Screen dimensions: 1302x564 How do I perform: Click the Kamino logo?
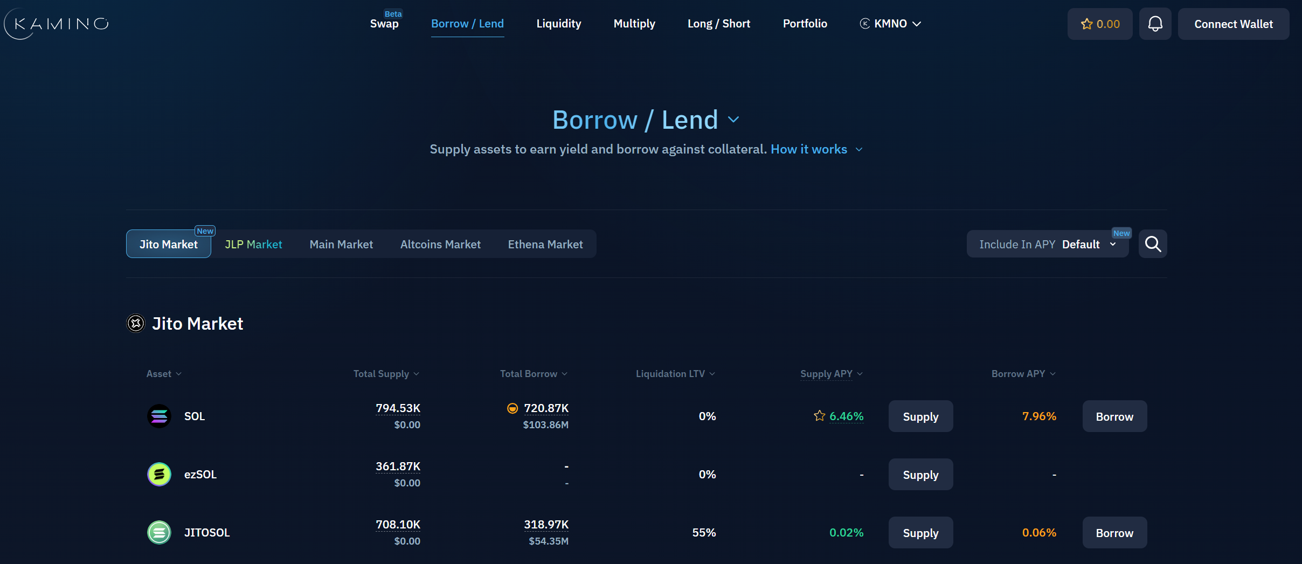tap(57, 24)
